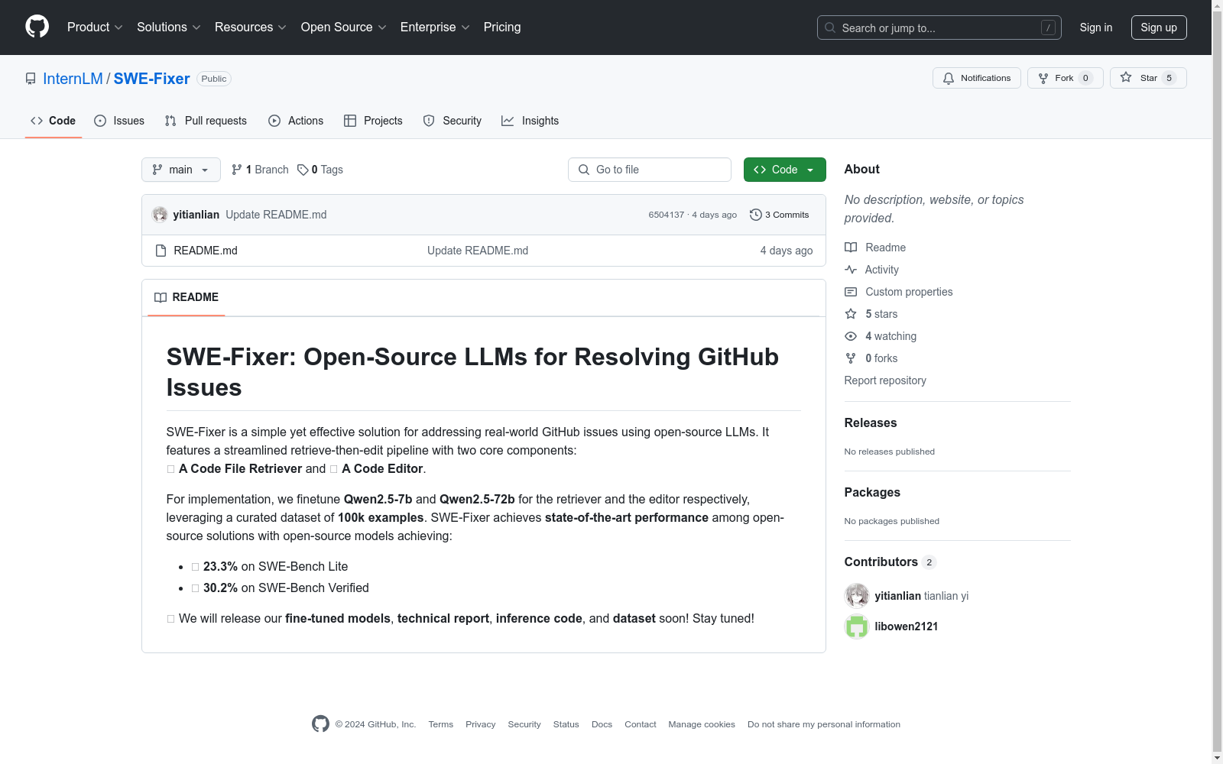
Task: Click the GitHub logo in header
Action: [37, 27]
